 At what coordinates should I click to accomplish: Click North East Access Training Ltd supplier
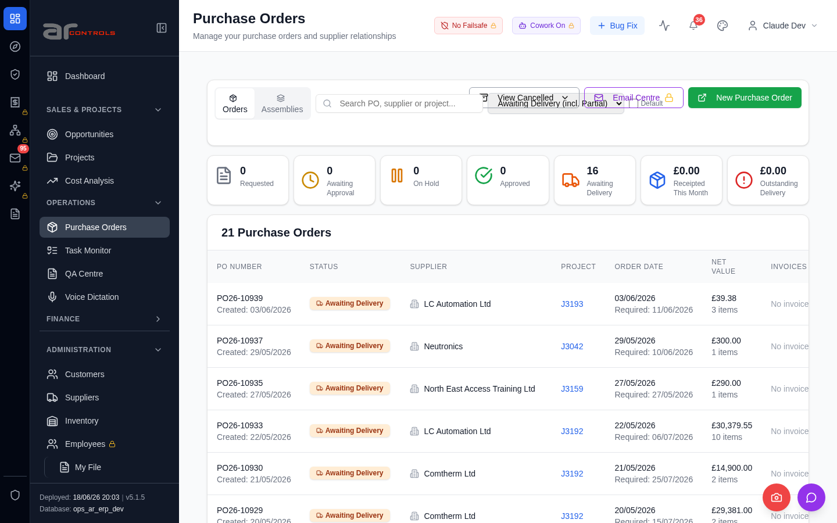(x=480, y=389)
